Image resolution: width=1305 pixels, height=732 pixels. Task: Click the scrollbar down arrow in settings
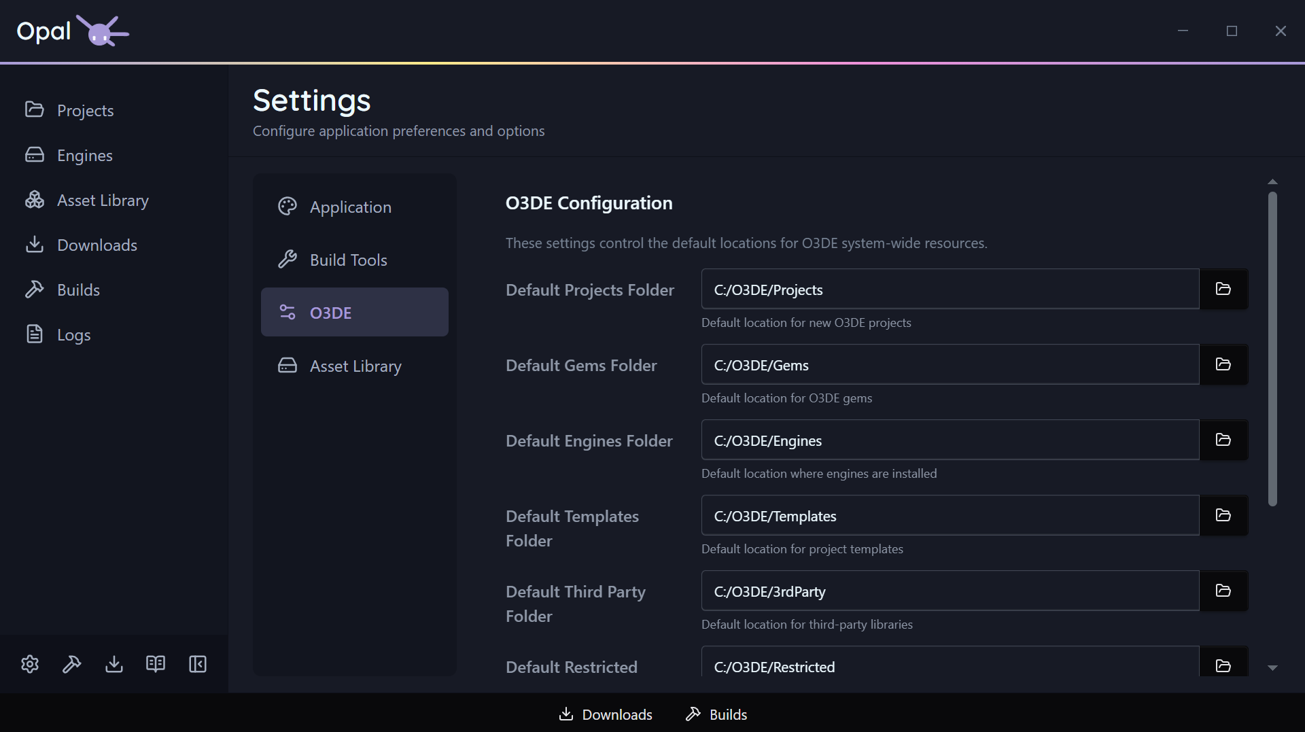1272,668
